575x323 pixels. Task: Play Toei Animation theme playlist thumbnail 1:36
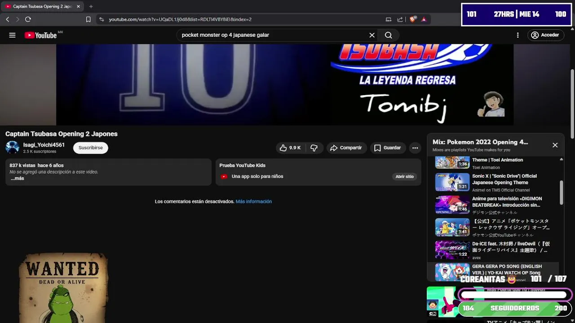pos(452,162)
